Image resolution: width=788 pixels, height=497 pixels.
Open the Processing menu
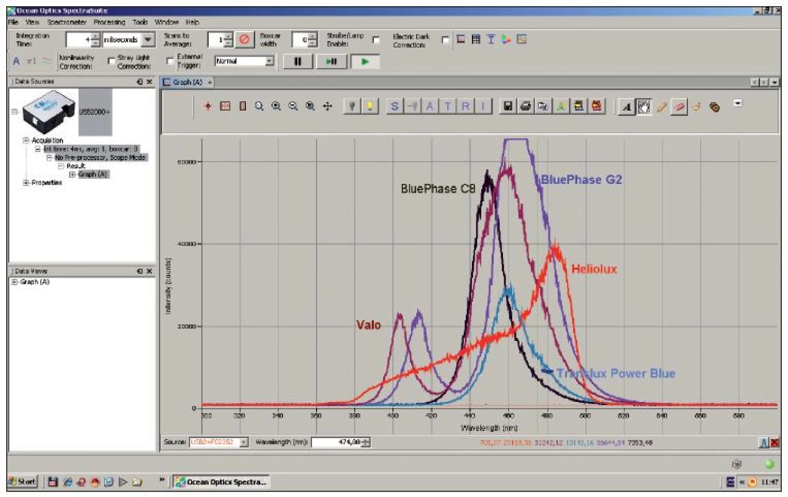click(x=109, y=22)
